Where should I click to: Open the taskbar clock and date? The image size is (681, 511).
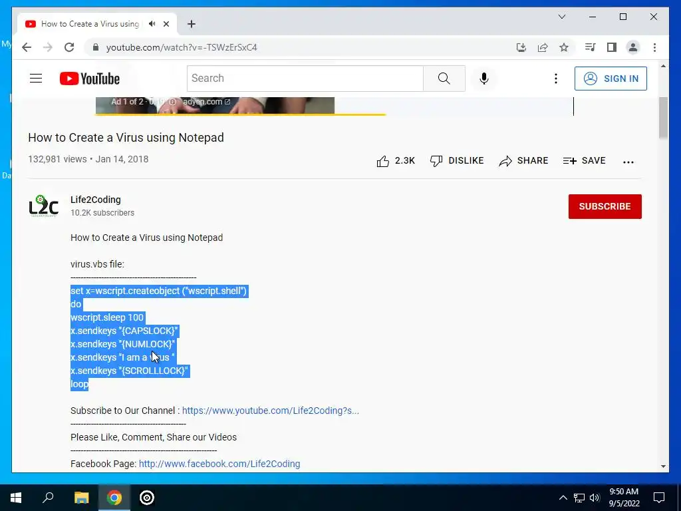pos(624,498)
